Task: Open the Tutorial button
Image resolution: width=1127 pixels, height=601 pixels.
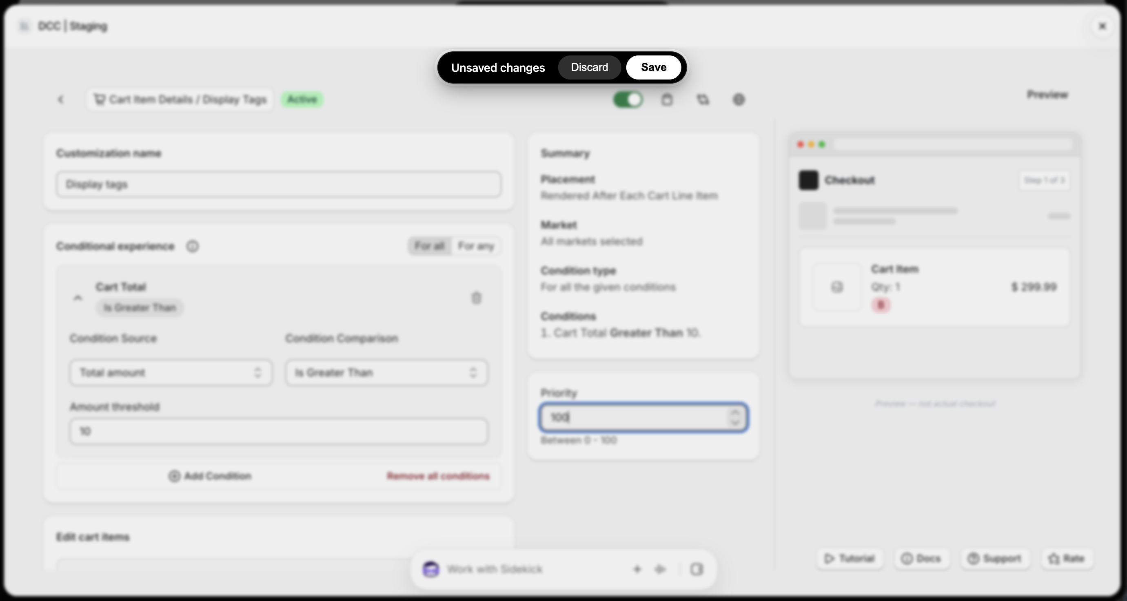Action: click(x=849, y=558)
